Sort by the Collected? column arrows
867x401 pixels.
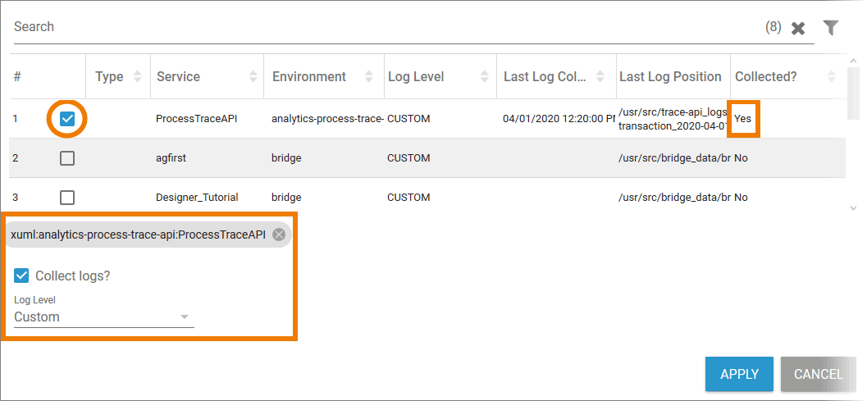coord(832,77)
